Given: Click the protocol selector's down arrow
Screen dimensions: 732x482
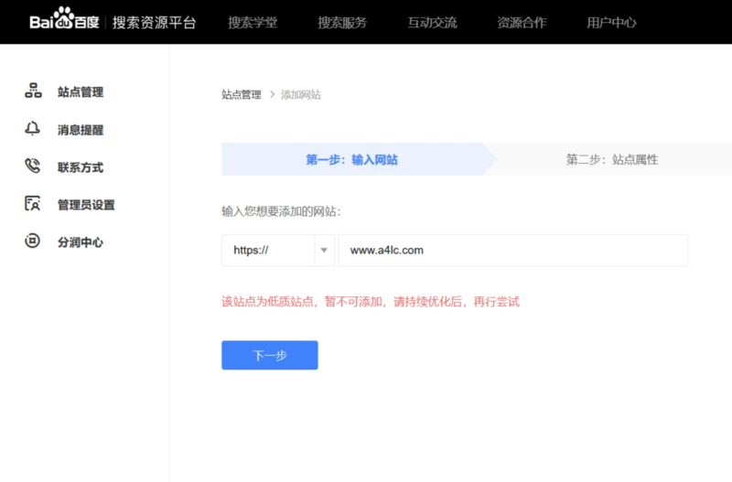Looking at the screenshot, I should click(324, 250).
